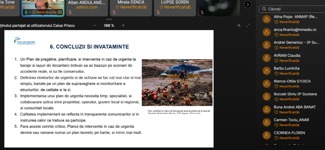Viewport: 325px width, 150px height.
Task: Click Buculei Silviu avatar icon
Action: [x=267, y=96]
